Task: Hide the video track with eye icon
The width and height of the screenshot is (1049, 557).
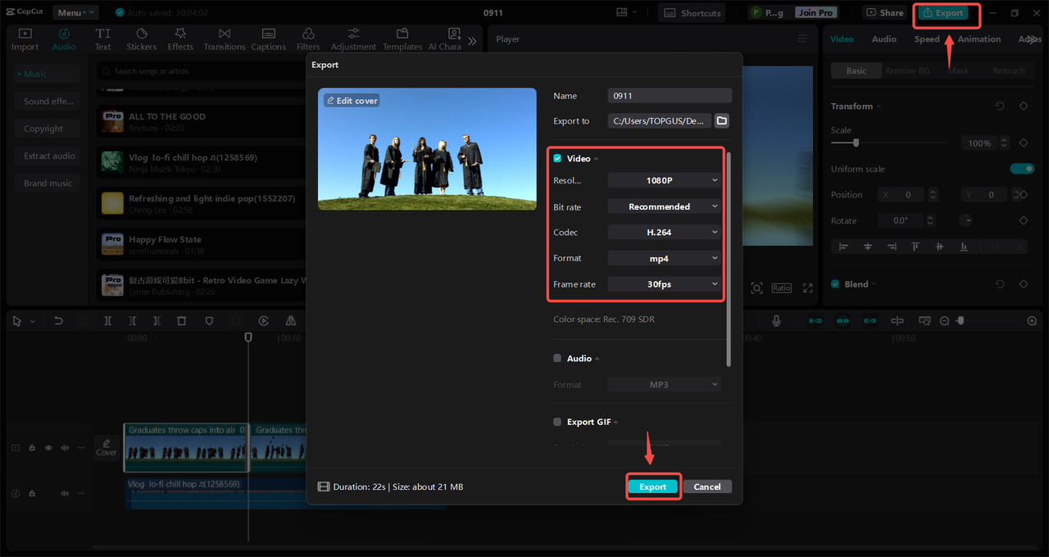Action: pos(48,448)
